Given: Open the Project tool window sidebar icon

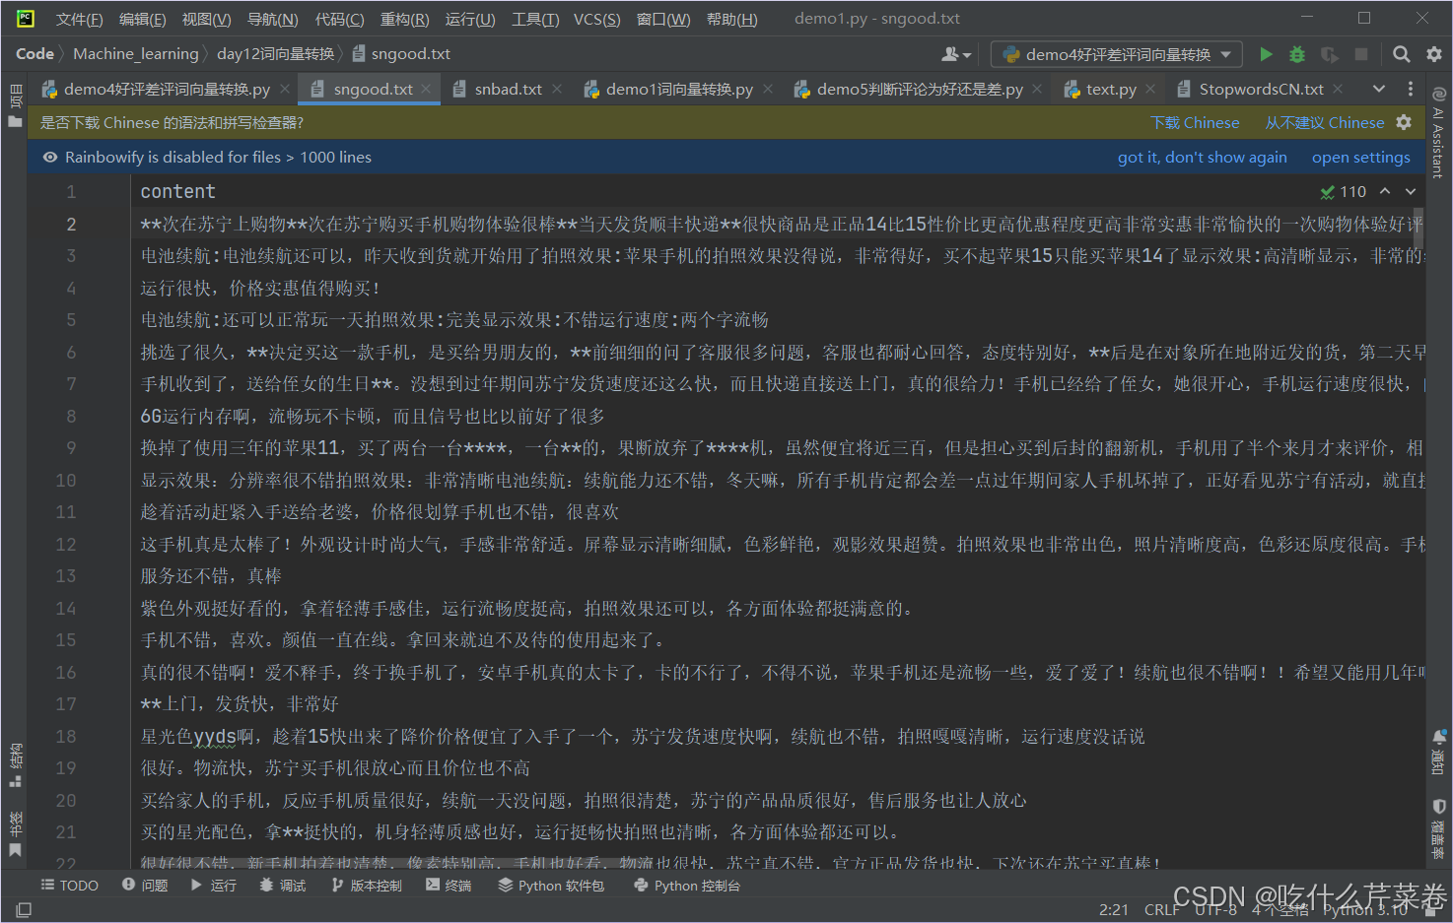Looking at the screenshot, I should (x=15, y=106).
